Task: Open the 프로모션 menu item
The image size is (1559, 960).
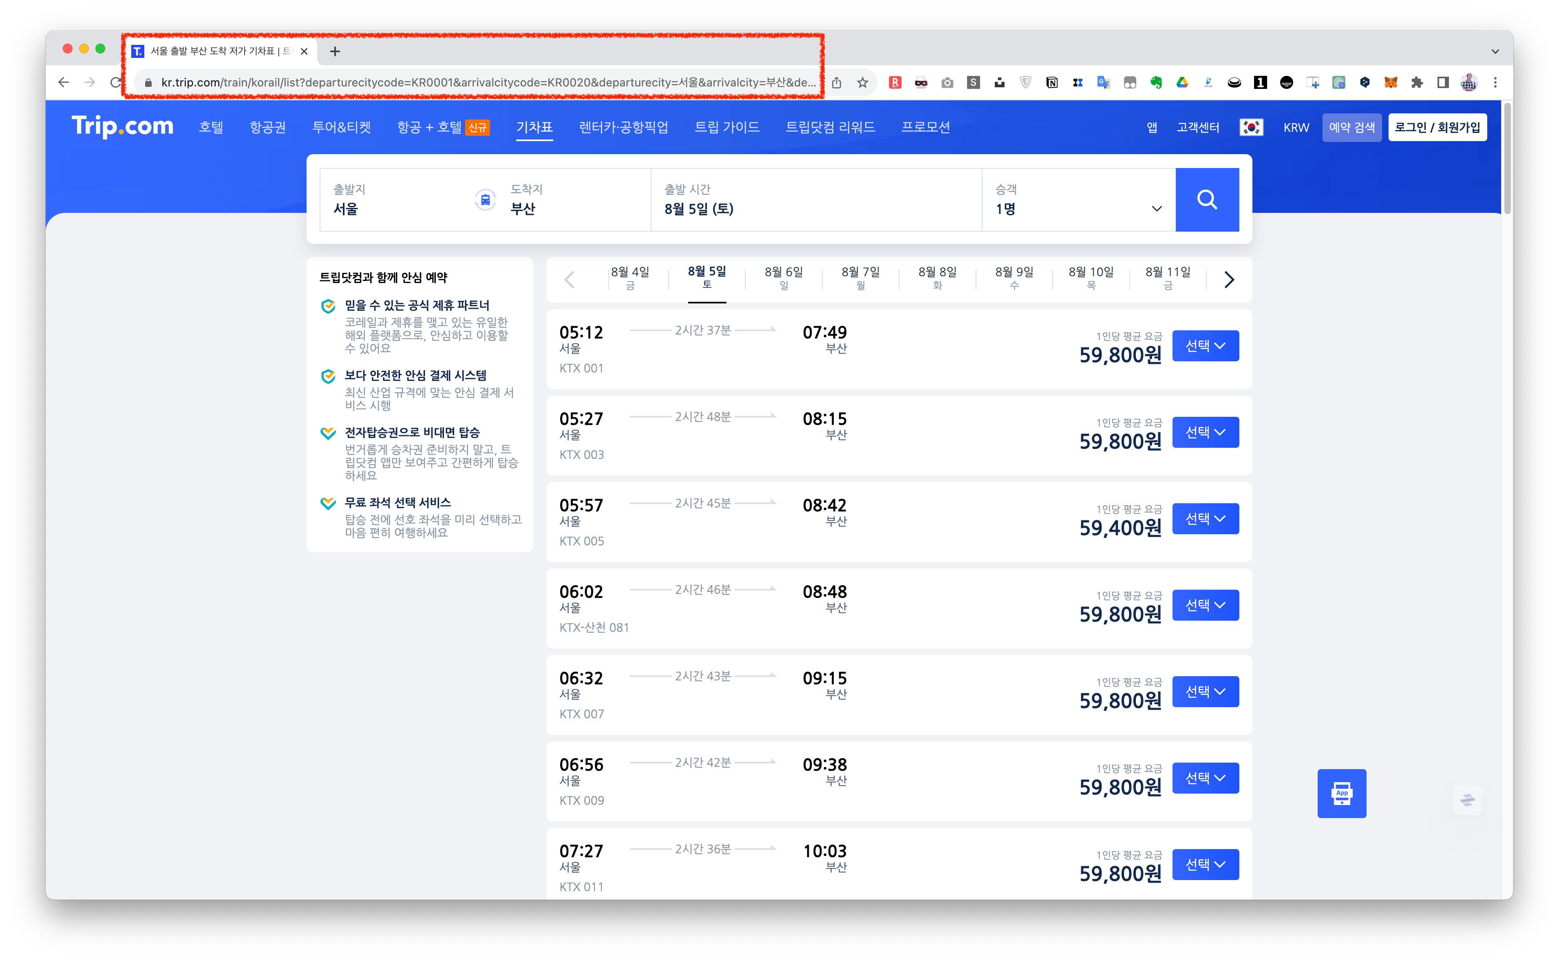Action: 925,127
